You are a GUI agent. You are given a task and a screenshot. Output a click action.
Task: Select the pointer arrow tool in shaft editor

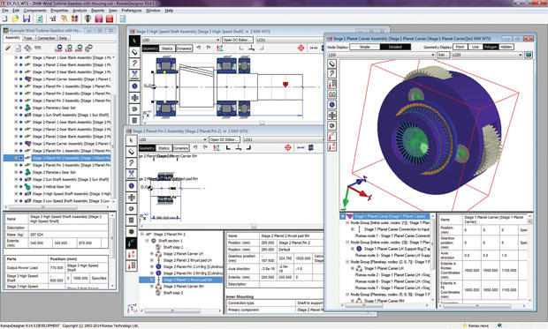point(134,41)
